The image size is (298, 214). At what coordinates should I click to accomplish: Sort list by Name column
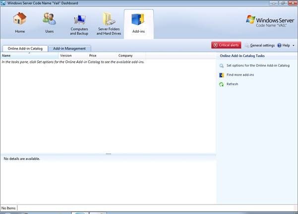[29, 55]
